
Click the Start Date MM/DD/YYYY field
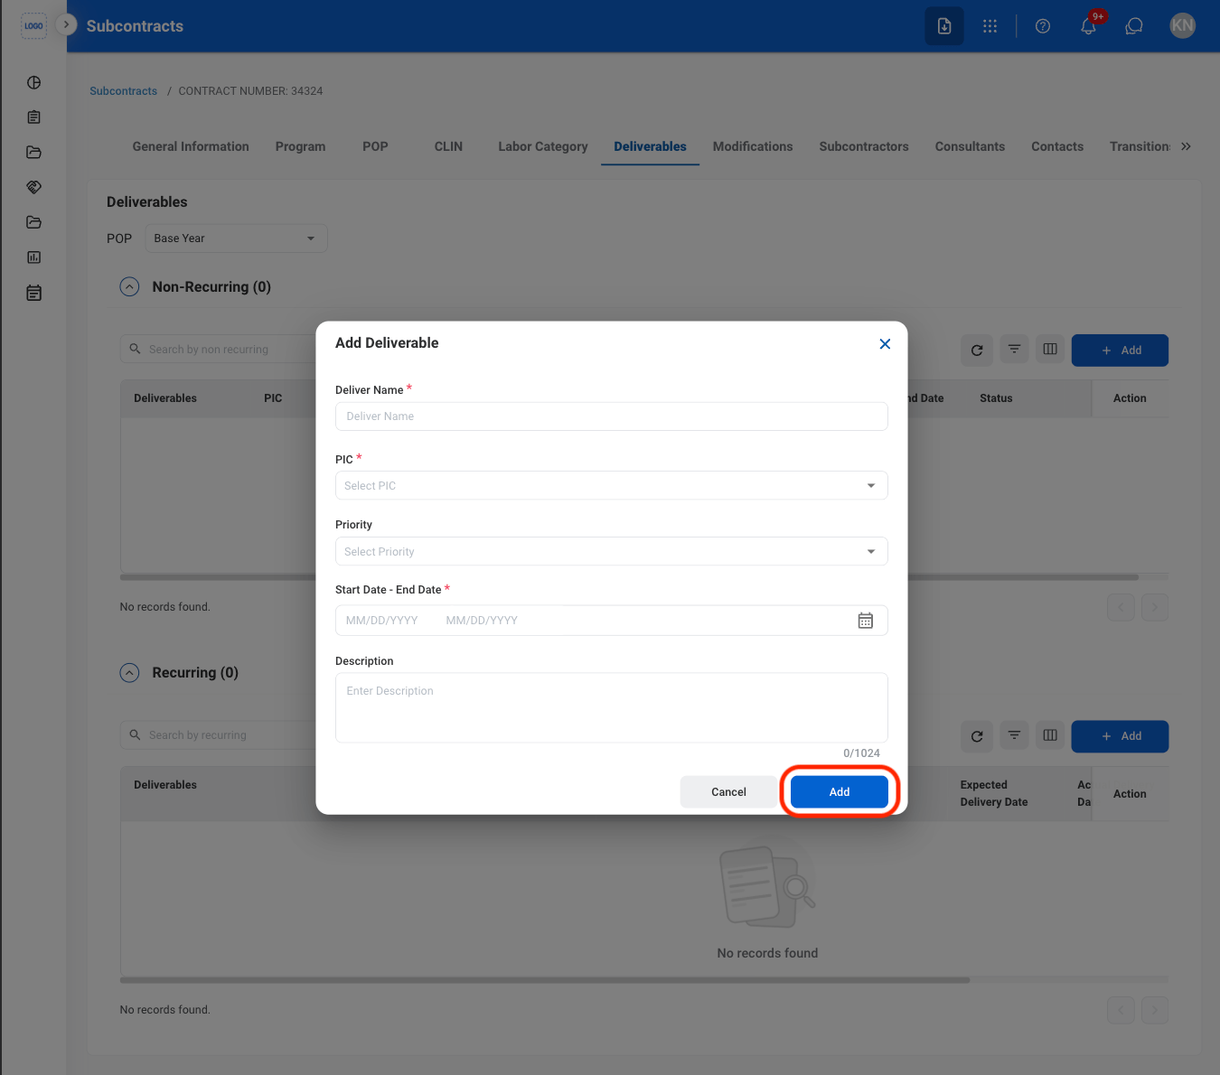click(382, 621)
